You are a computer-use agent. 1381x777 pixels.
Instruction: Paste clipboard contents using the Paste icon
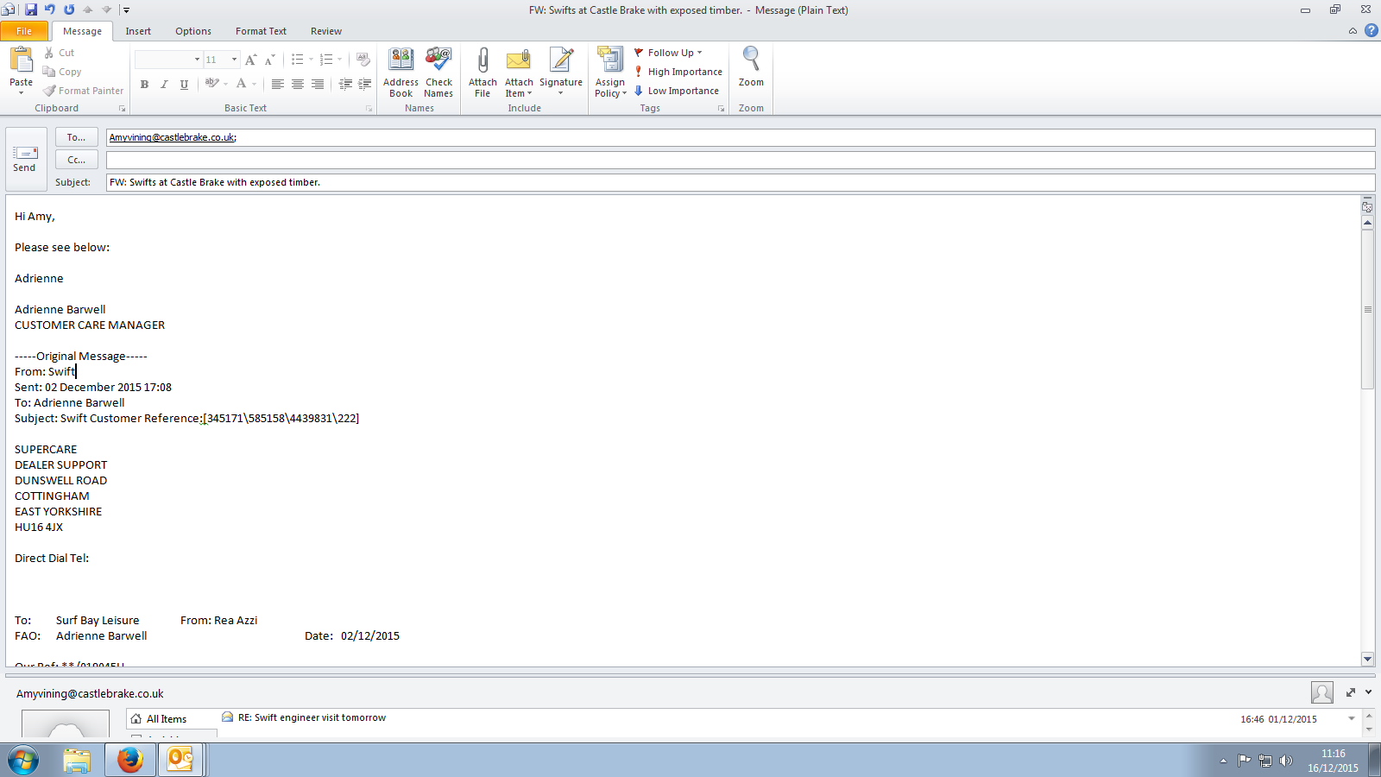click(x=21, y=60)
